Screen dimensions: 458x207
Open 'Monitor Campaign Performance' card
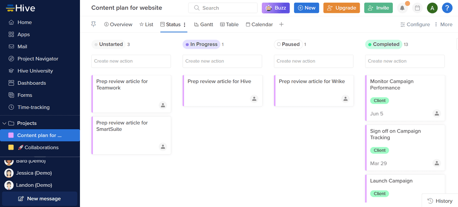(405, 98)
